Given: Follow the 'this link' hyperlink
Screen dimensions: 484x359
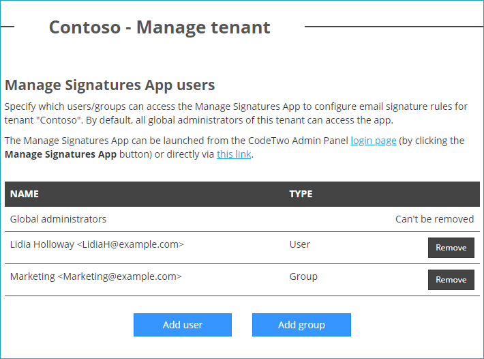Looking at the screenshot, I should 234,154.
